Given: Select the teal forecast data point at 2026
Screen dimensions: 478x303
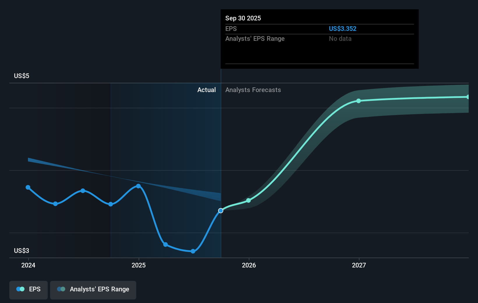Looking at the screenshot, I should 248,200.
